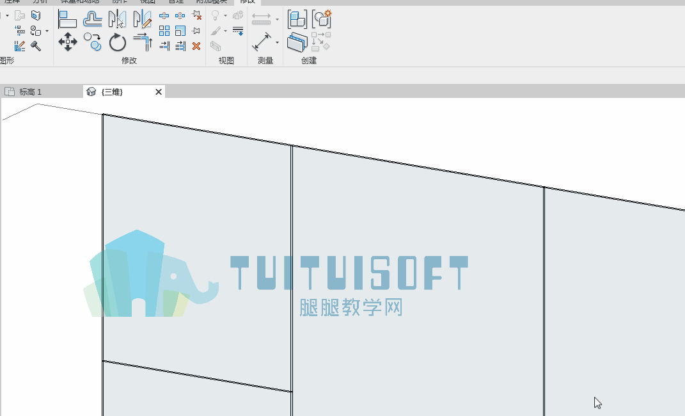The image size is (685, 416).
Task: Choose Mirror - Pick Axis tool
Action: (x=117, y=19)
